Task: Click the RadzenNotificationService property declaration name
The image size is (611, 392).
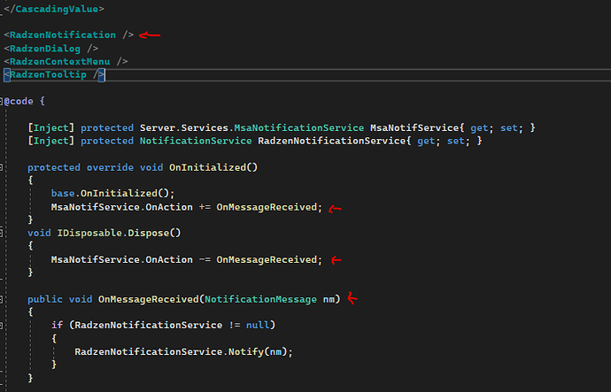Action: 332,141
